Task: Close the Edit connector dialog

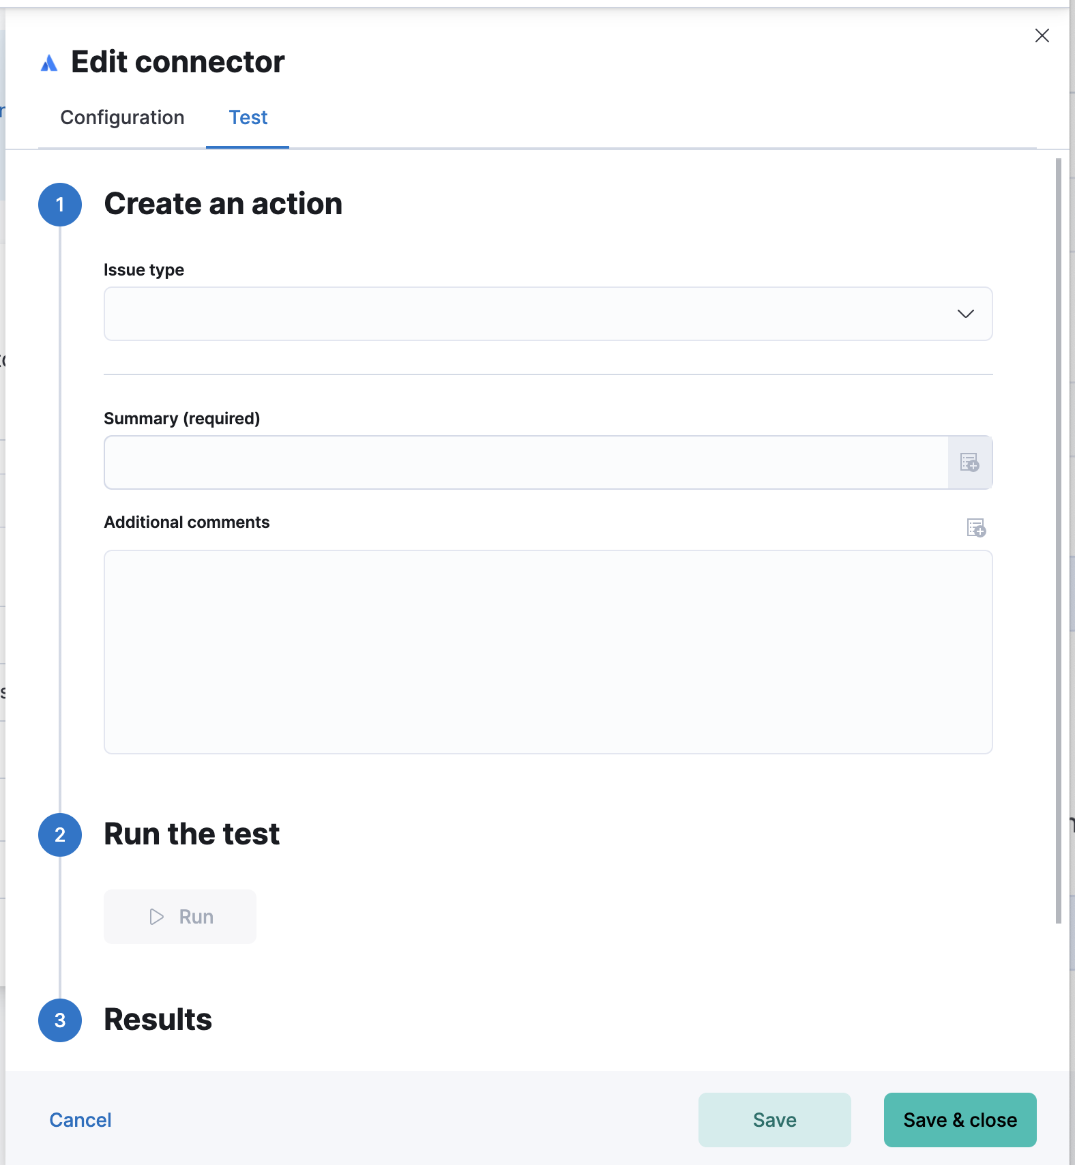Action: coord(1042,35)
